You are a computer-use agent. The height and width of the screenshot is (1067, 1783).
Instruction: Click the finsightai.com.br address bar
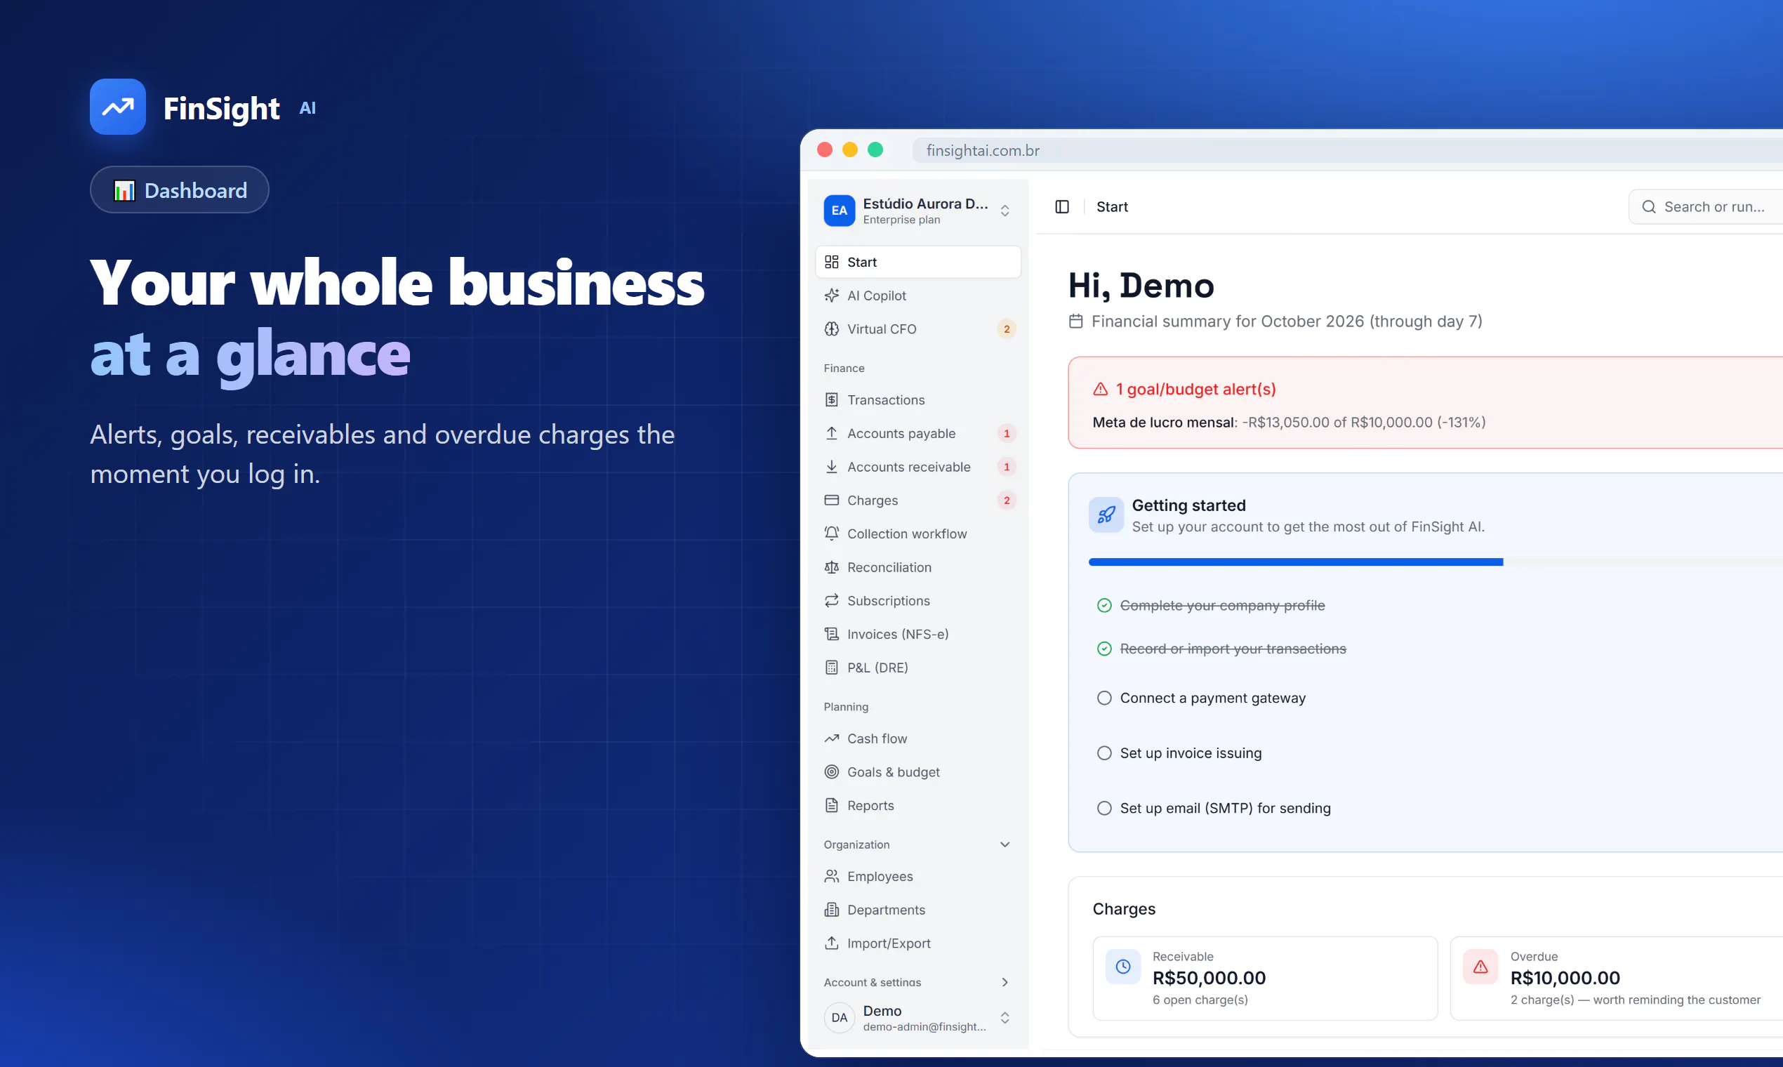[1347, 150]
